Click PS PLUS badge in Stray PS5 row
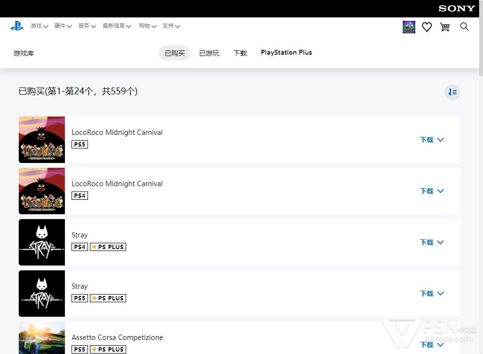Viewport: 483px width, 354px height. (x=108, y=298)
